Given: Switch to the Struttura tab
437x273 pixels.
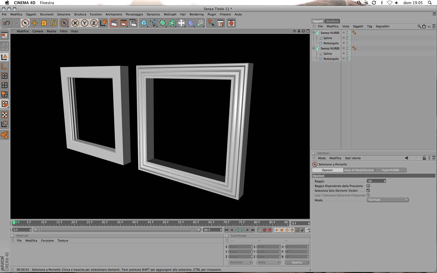Looking at the screenshot, I should click(x=332, y=21).
